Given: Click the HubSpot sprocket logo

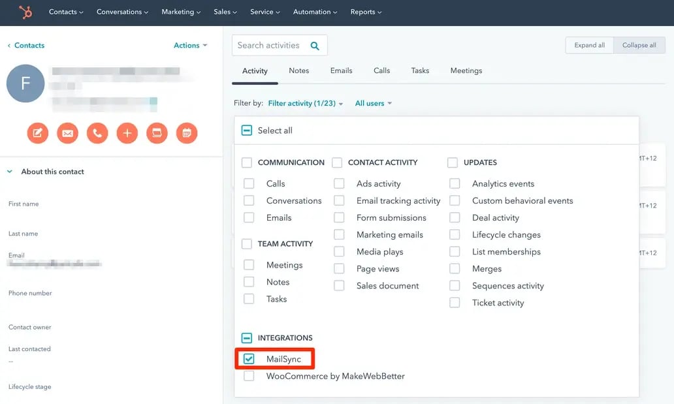Looking at the screenshot, I should pos(25,12).
